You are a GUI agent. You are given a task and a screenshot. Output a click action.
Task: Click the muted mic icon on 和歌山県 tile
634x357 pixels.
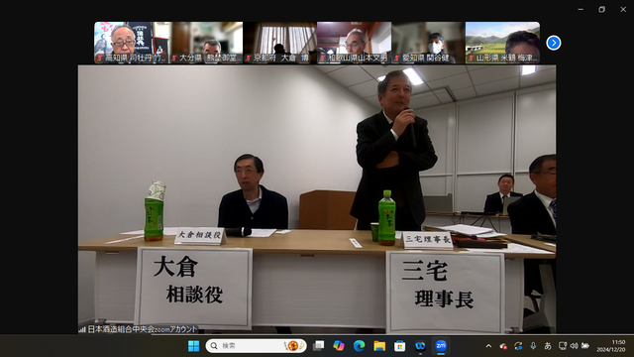[x=323, y=59]
